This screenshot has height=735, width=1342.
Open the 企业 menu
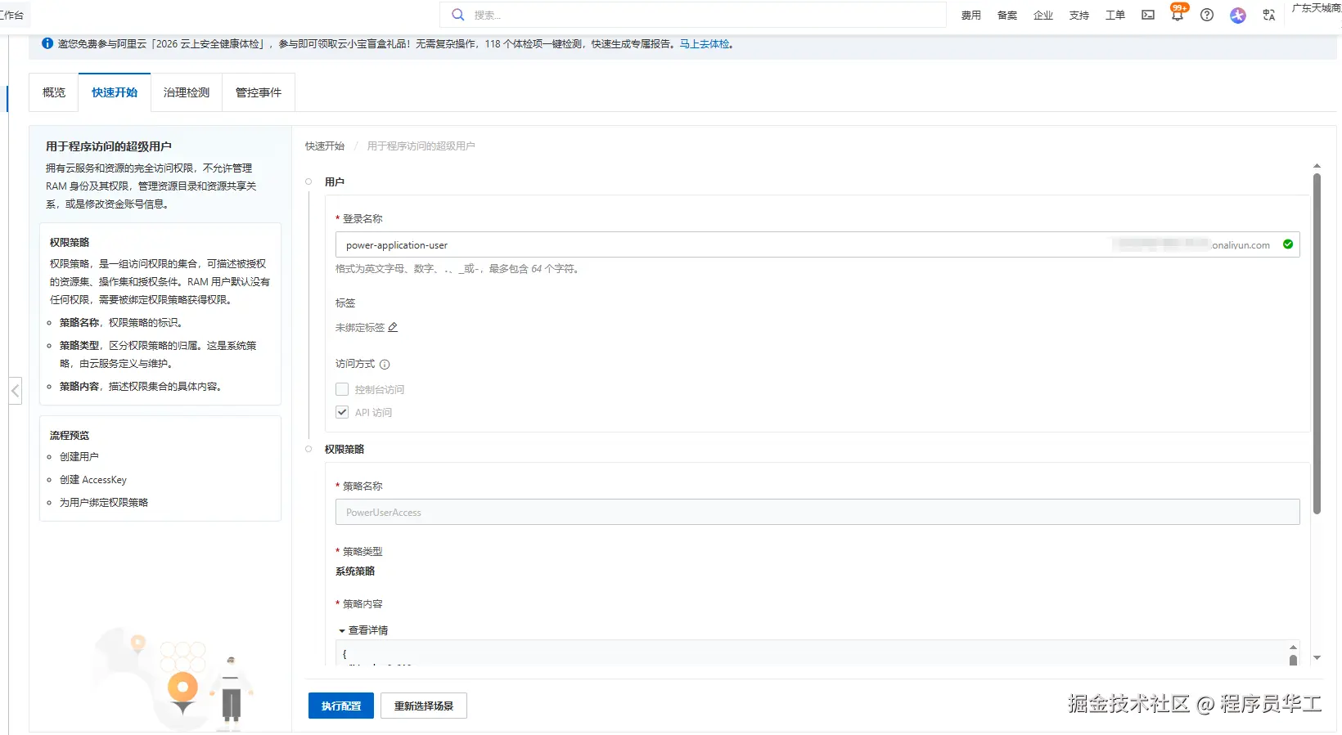1043,16
